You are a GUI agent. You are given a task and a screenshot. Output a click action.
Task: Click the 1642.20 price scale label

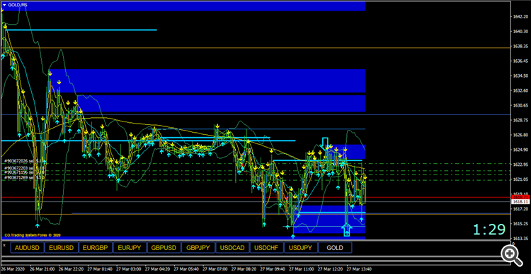[521, 16]
